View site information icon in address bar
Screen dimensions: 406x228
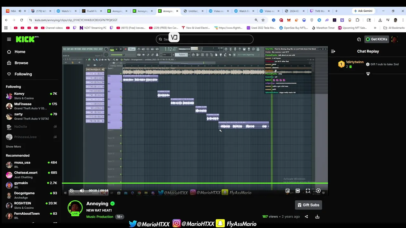(30, 20)
